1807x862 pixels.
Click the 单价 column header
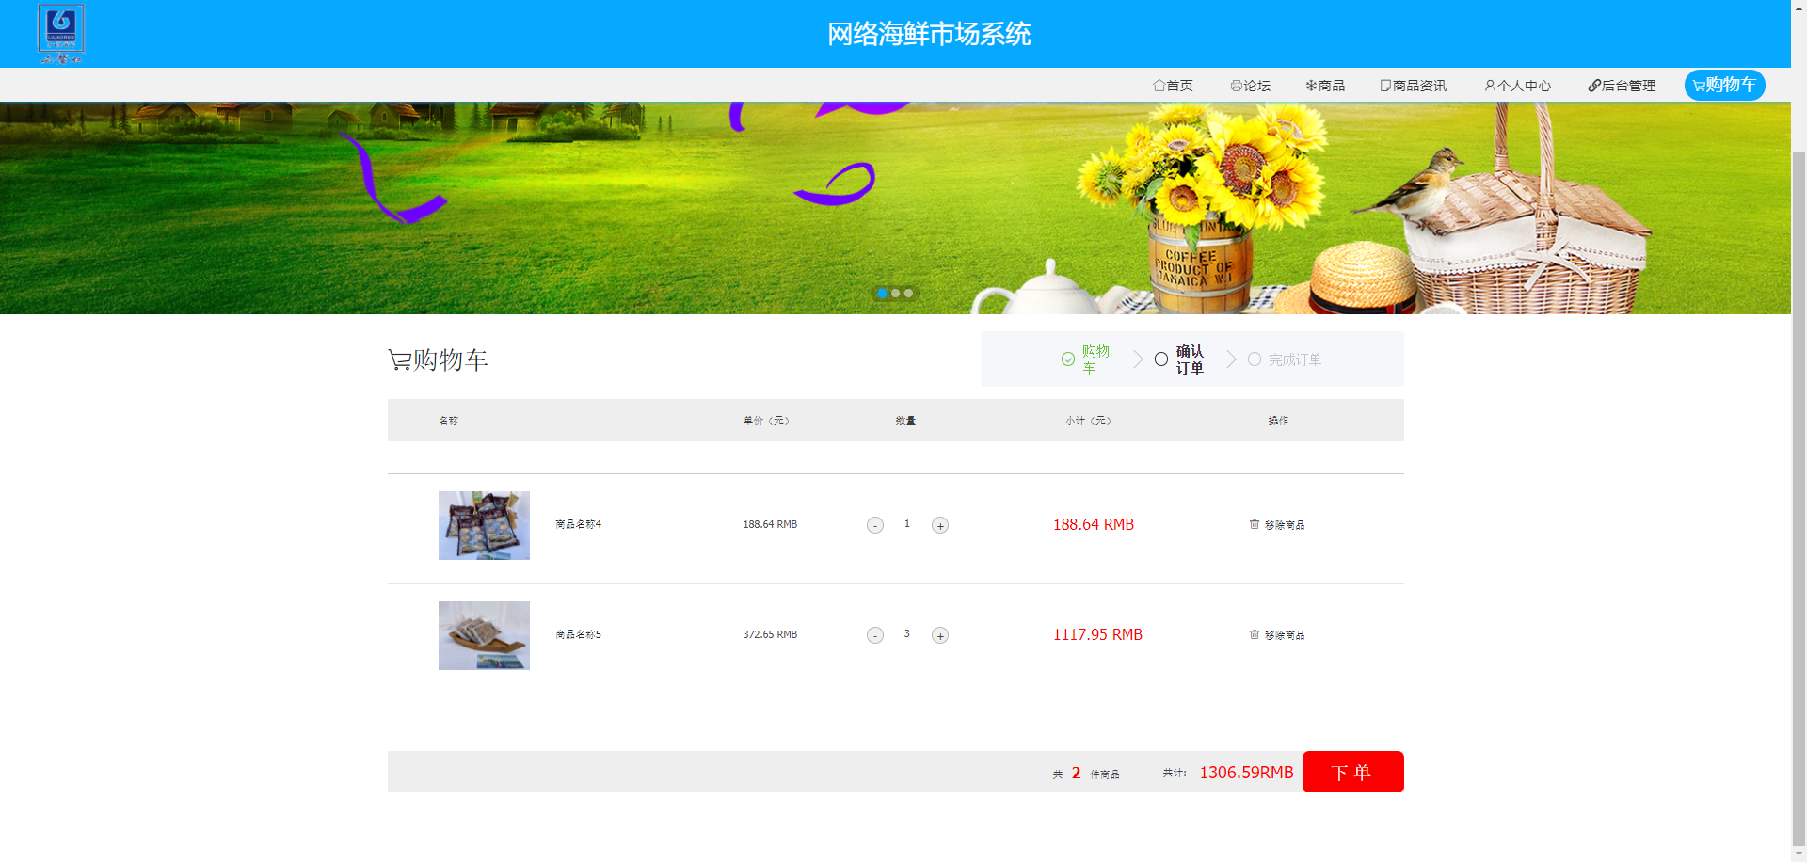(766, 421)
